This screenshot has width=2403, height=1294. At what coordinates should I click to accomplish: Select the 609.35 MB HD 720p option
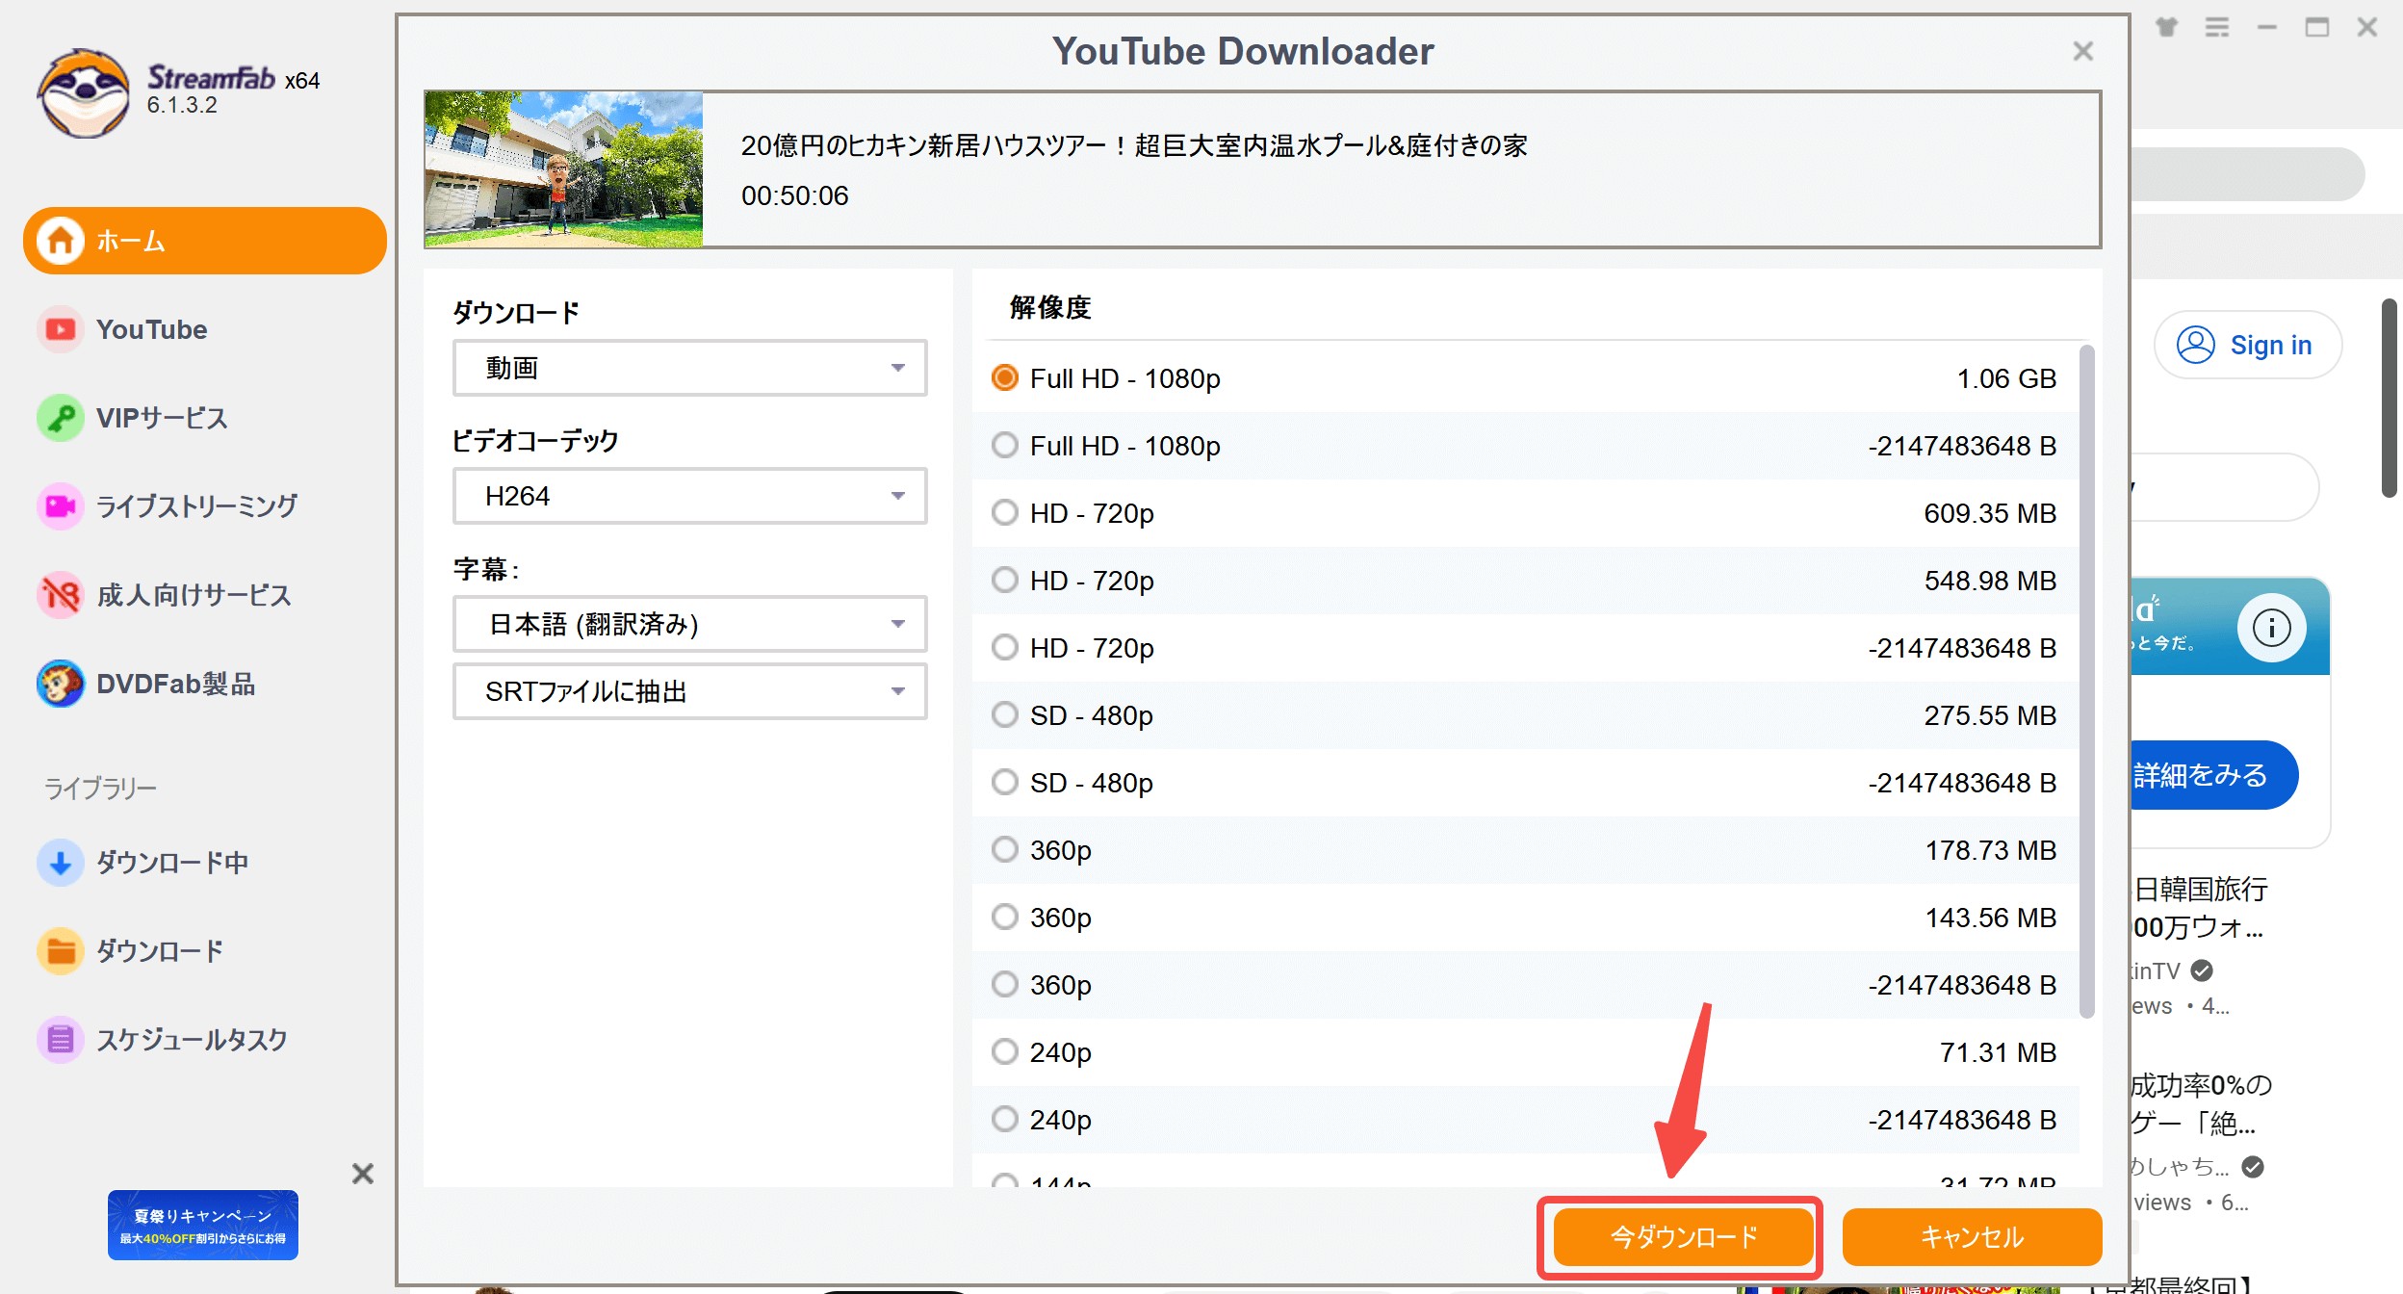pyautogui.click(x=1004, y=513)
